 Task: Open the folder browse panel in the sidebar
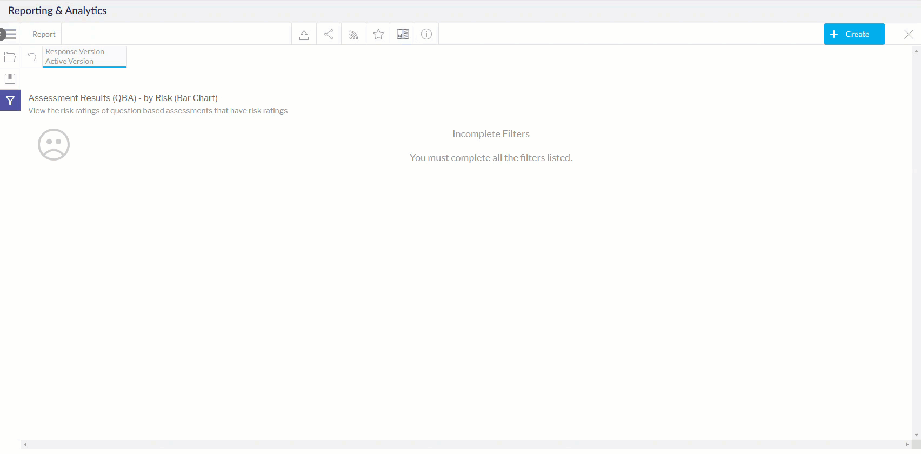10,57
